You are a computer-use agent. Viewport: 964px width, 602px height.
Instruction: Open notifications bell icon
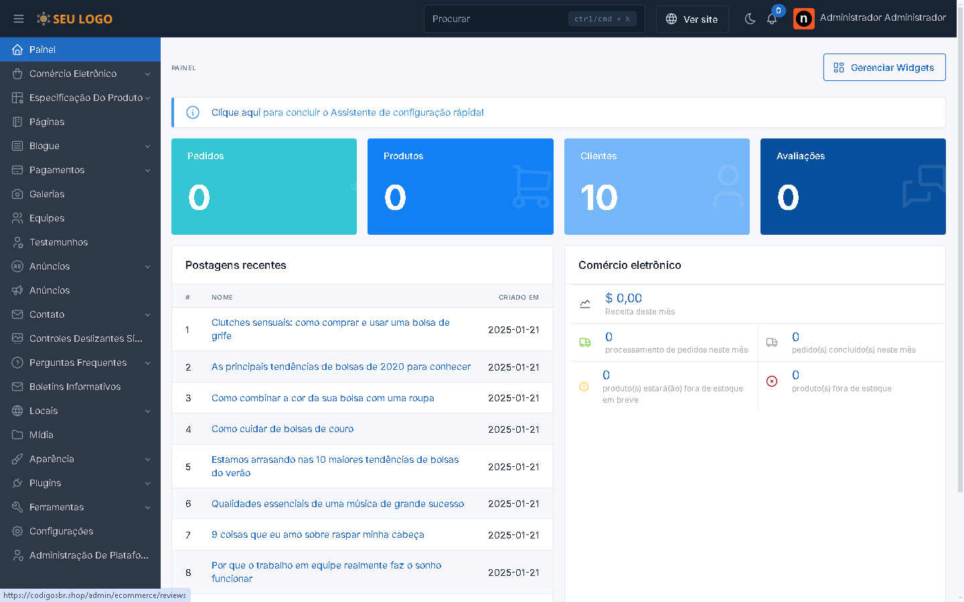[x=772, y=19]
